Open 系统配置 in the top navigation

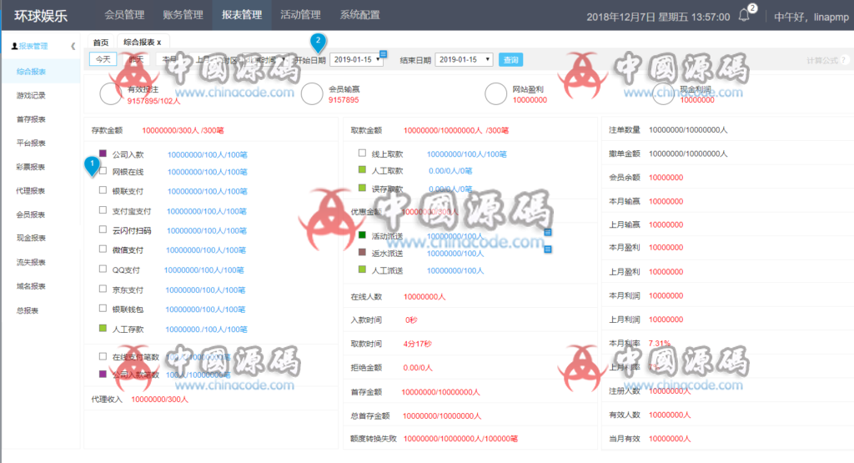click(x=360, y=15)
